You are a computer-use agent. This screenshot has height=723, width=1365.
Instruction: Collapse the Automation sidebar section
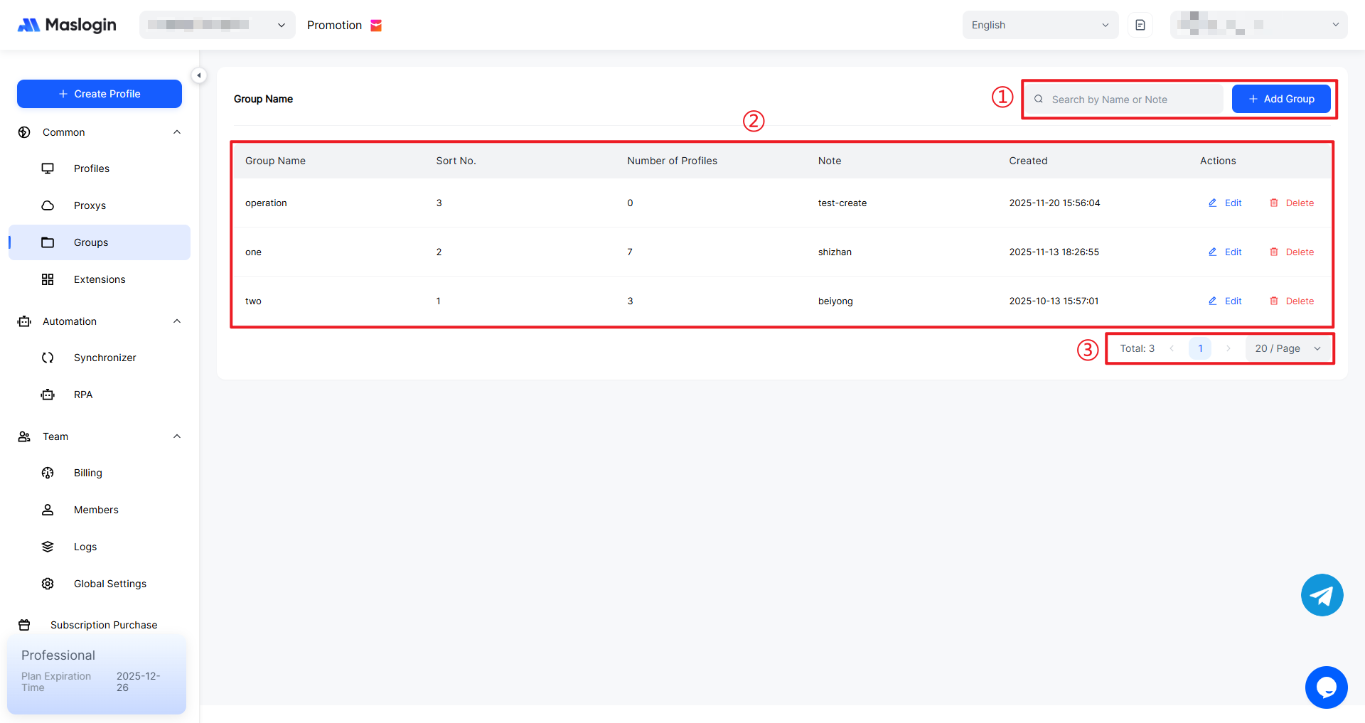click(x=177, y=321)
